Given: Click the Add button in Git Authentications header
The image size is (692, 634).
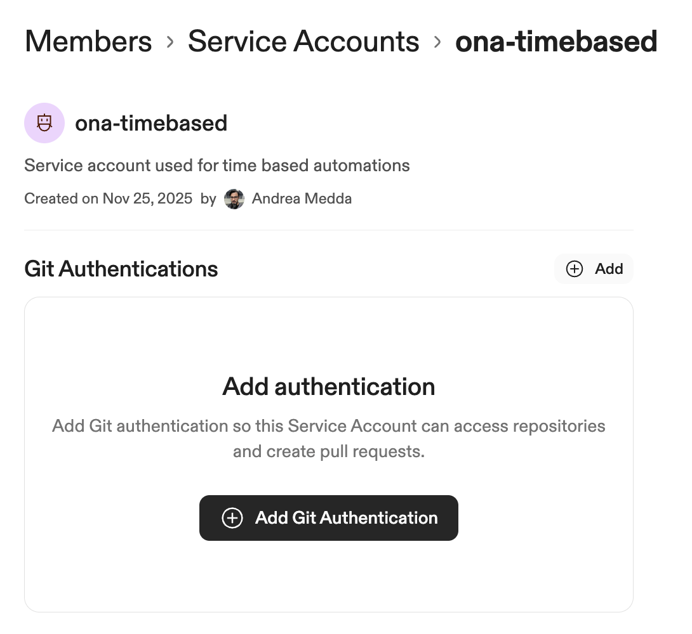Looking at the screenshot, I should tap(594, 269).
